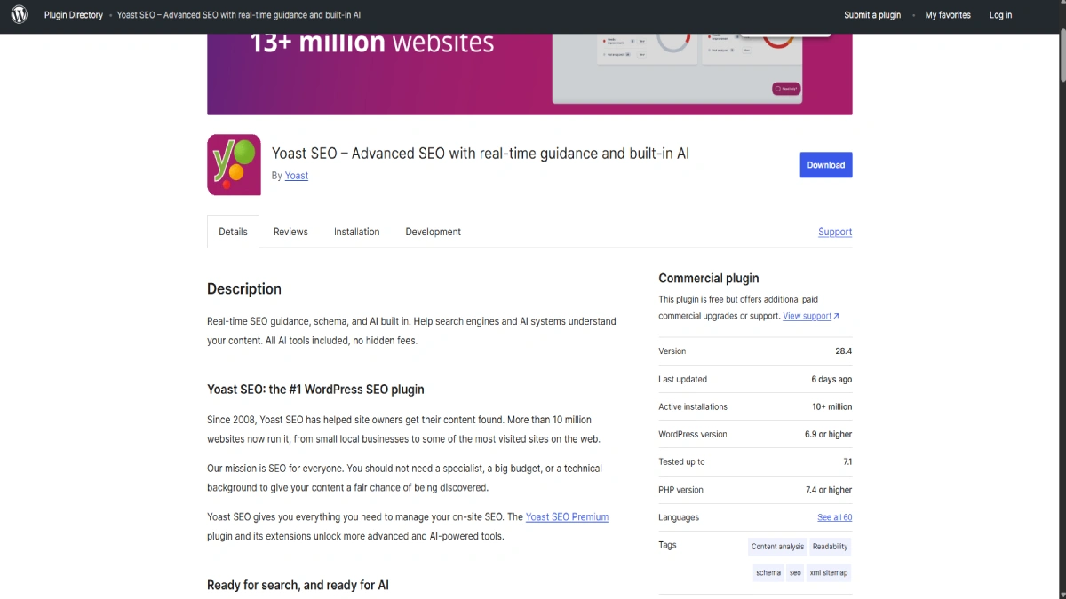Switch to the Development tab

434,232
